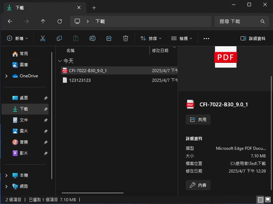
Task: Click the Share icon in toolbar
Action: (109, 38)
